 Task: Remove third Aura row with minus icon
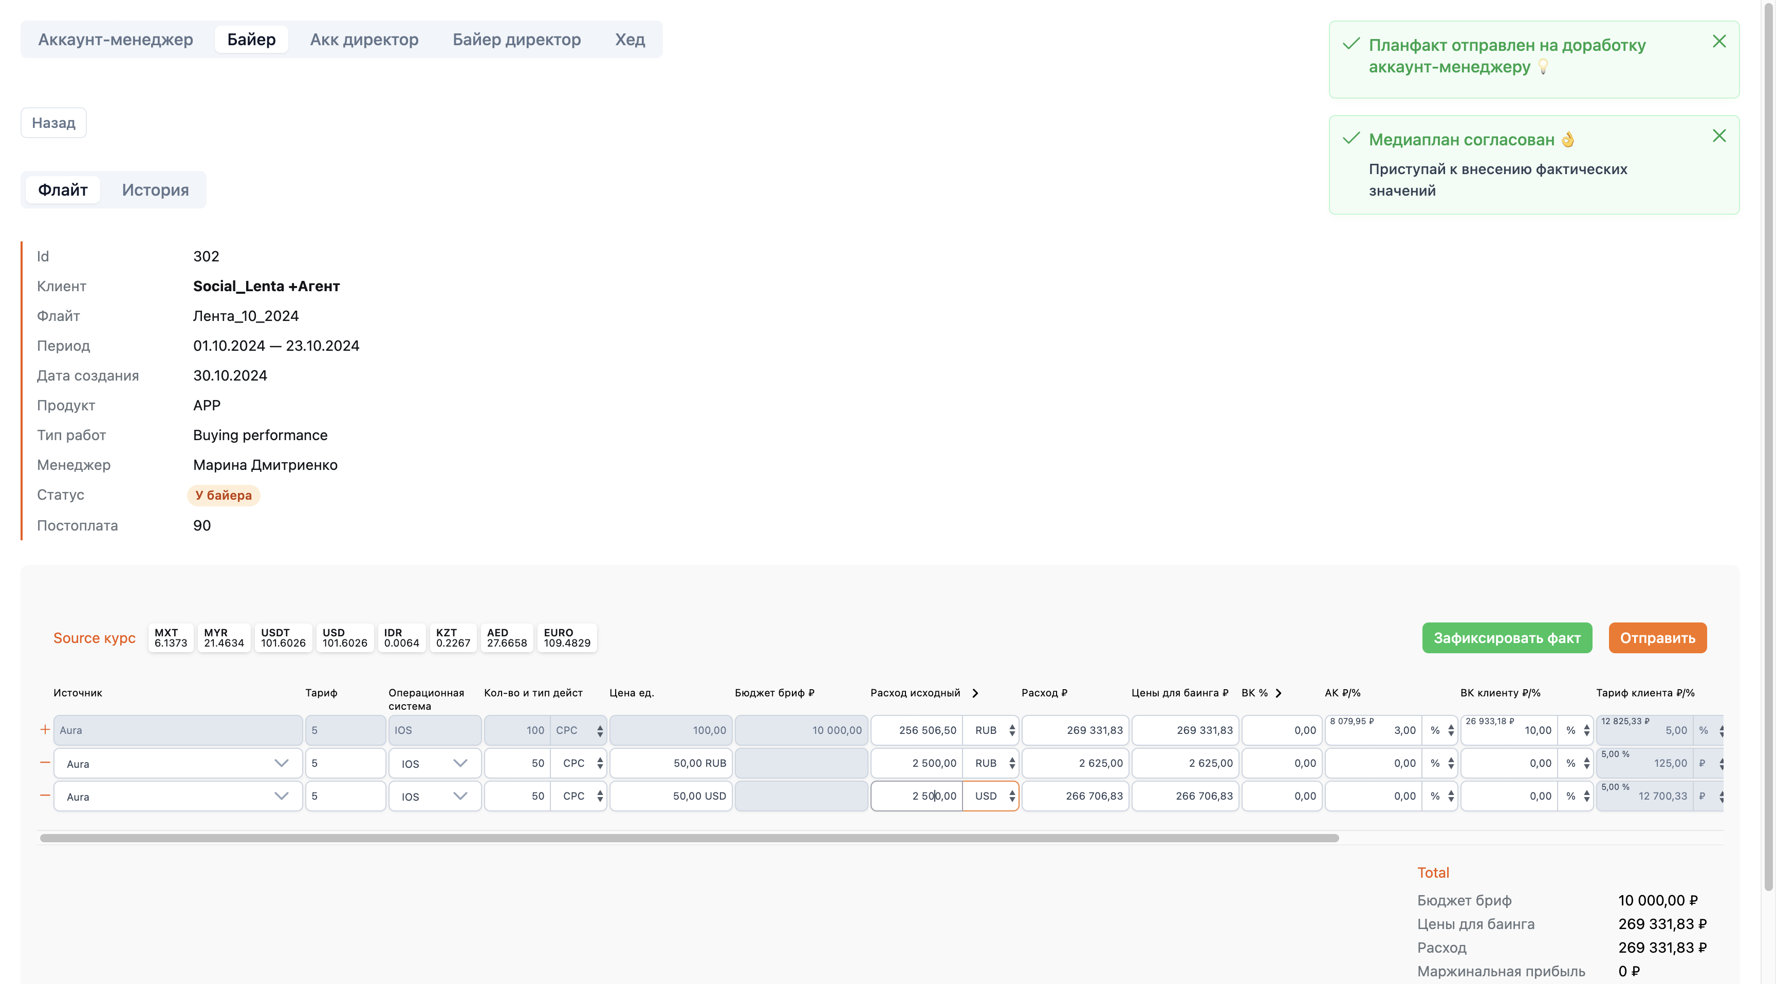click(x=45, y=795)
